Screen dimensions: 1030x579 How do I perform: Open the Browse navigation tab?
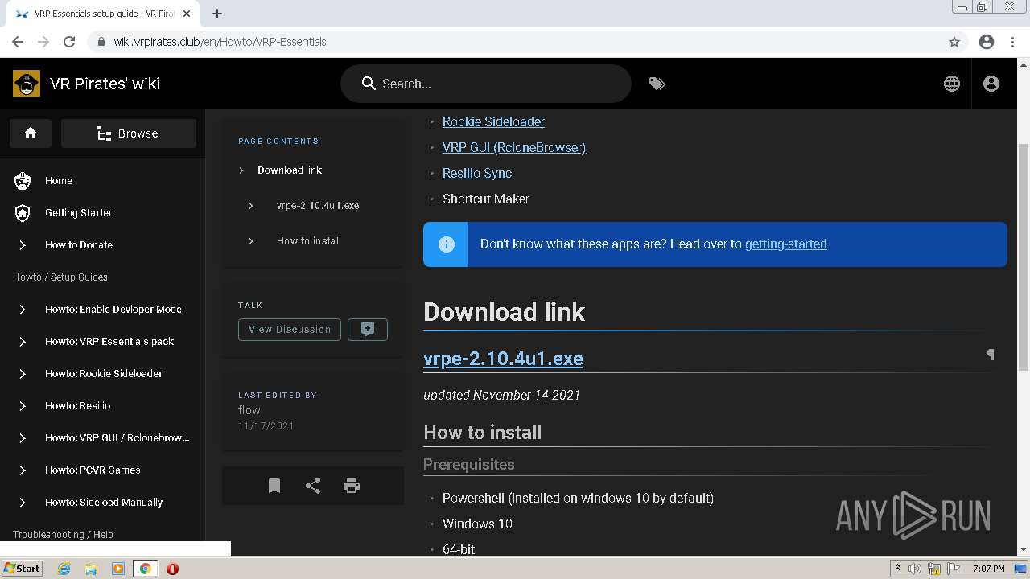[129, 133]
